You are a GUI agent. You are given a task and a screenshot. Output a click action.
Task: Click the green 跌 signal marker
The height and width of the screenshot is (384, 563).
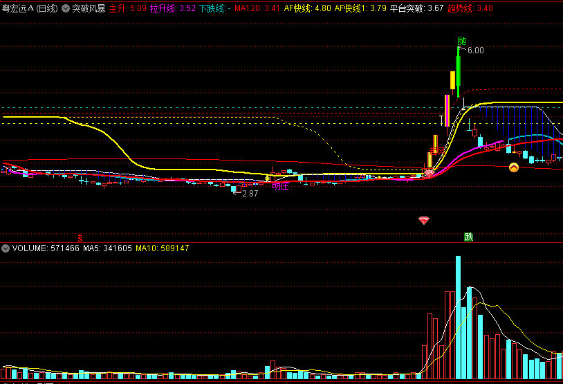(468, 237)
